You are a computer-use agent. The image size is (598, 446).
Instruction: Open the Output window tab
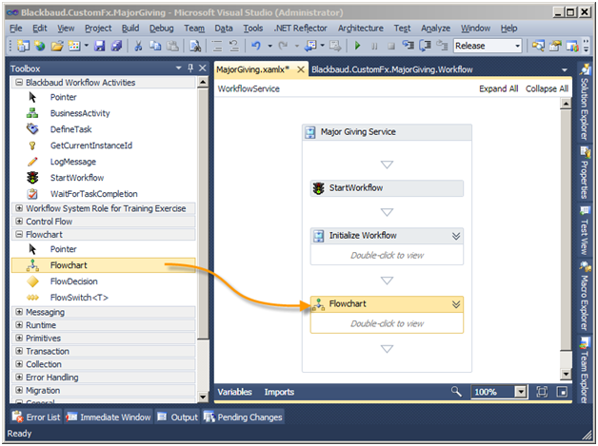point(178,417)
